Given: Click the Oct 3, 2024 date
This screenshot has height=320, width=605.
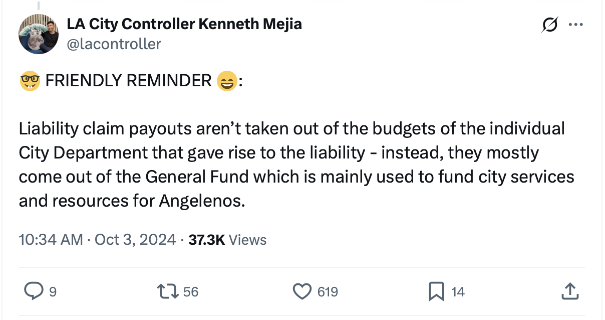Looking at the screenshot, I should pos(135,240).
